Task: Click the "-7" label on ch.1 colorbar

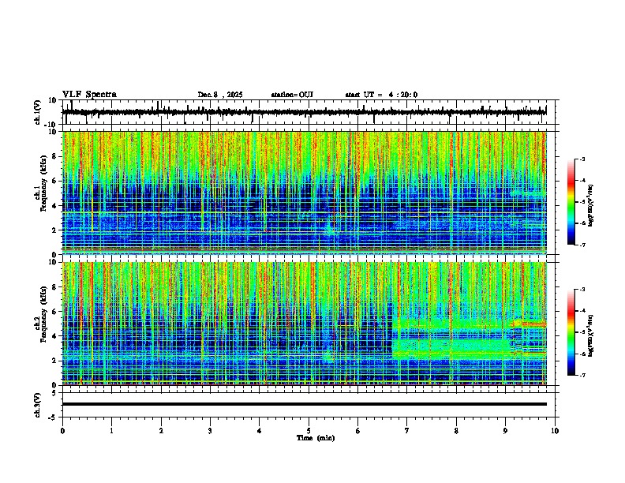Action: click(582, 245)
